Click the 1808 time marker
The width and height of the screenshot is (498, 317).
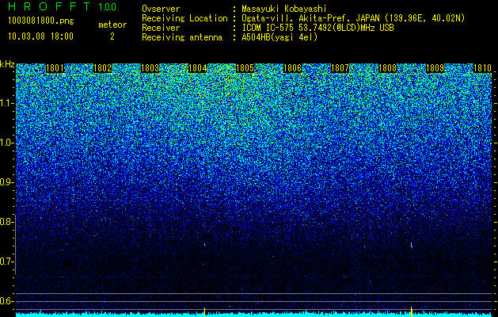(x=387, y=68)
